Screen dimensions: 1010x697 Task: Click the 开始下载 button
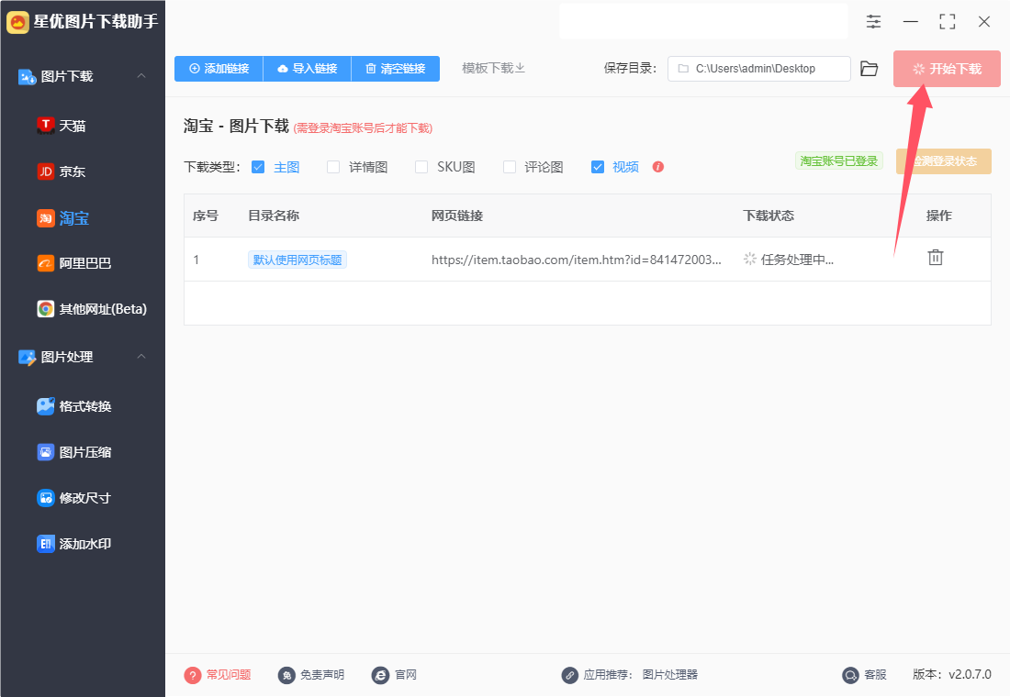tap(947, 69)
